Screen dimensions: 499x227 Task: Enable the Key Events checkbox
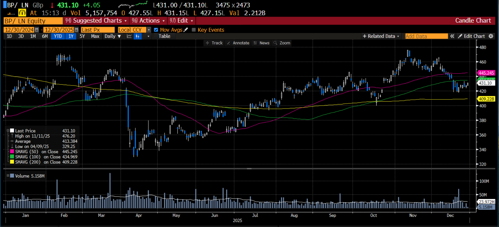(194, 30)
